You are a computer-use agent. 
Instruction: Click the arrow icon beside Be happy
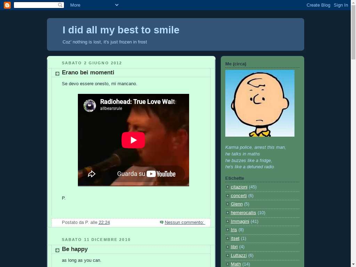[57, 250]
